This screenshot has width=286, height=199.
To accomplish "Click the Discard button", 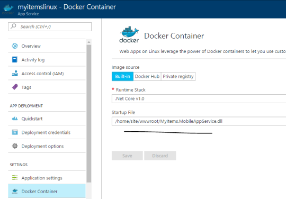I will click(x=160, y=156).
